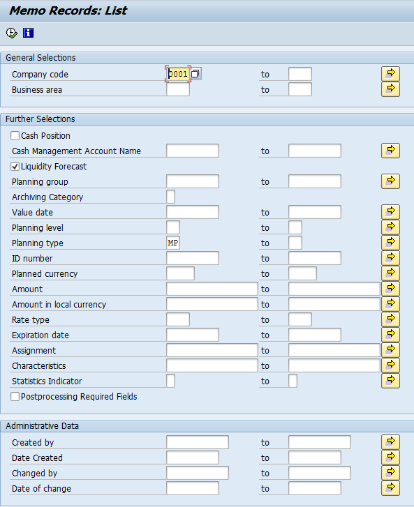This screenshot has height=507, width=414.
Task: Open multiple selection for Statistics Indicator
Action: click(390, 381)
